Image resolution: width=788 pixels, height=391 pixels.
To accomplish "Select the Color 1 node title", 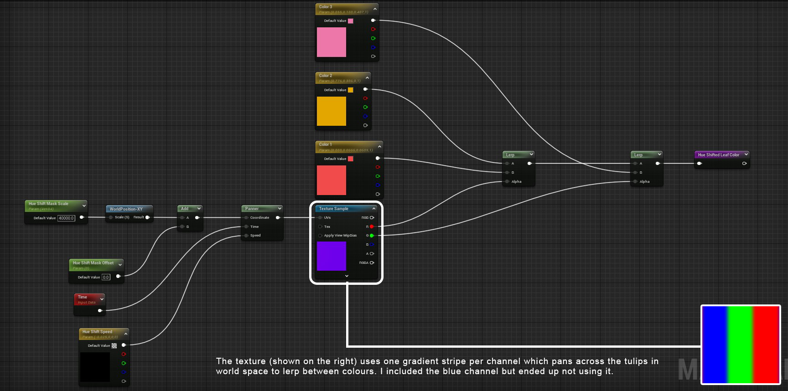I will tap(325, 144).
